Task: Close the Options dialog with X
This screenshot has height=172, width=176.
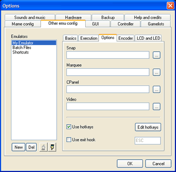Action: [170, 6]
